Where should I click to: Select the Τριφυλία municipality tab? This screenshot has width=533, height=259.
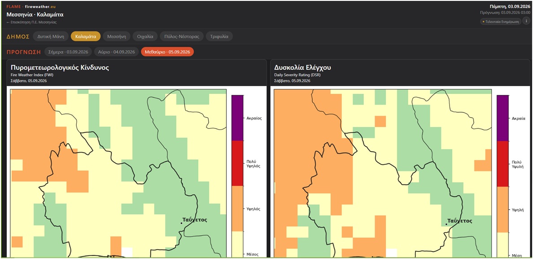[x=219, y=36]
